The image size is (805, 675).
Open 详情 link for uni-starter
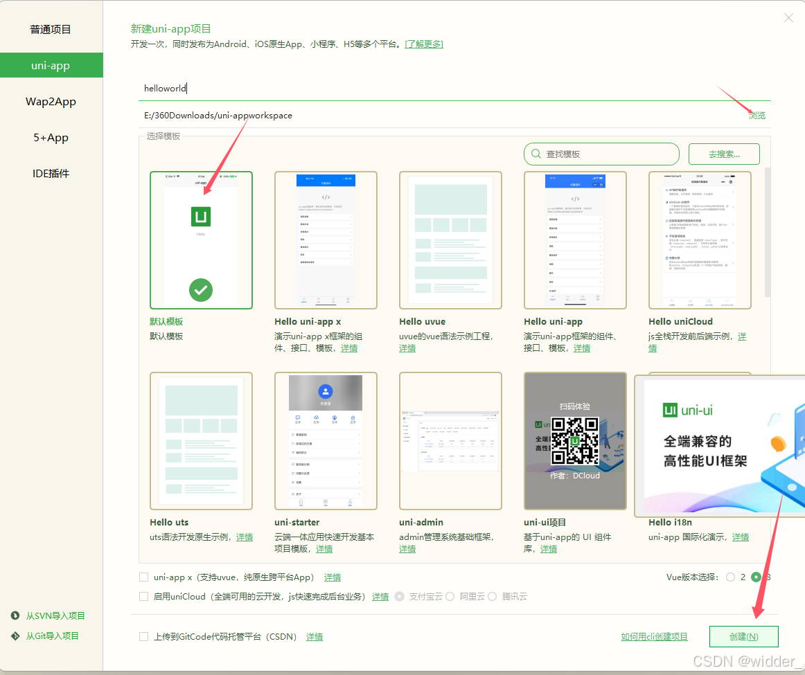coord(324,549)
